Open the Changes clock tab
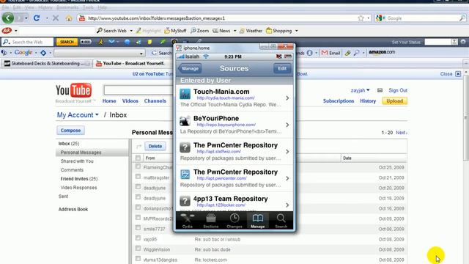The image size is (469, 264). 234,221
